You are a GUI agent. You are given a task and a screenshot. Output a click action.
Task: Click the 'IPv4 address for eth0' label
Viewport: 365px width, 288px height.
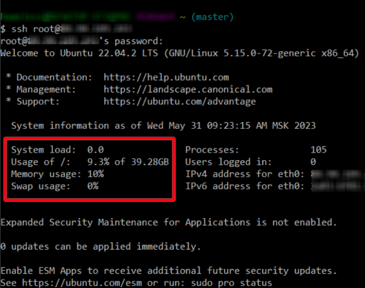pos(244,174)
